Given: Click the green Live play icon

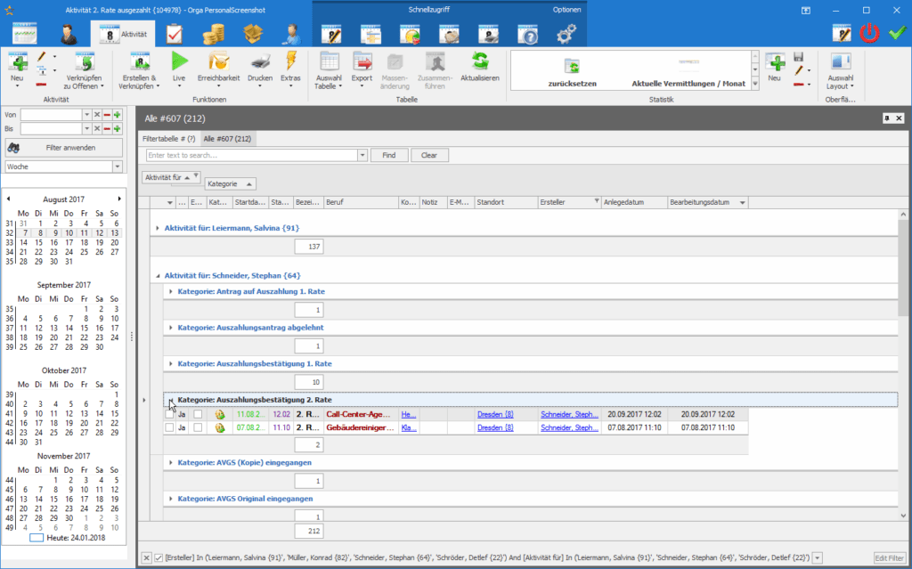Looking at the screenshot, I should [179, 61].
